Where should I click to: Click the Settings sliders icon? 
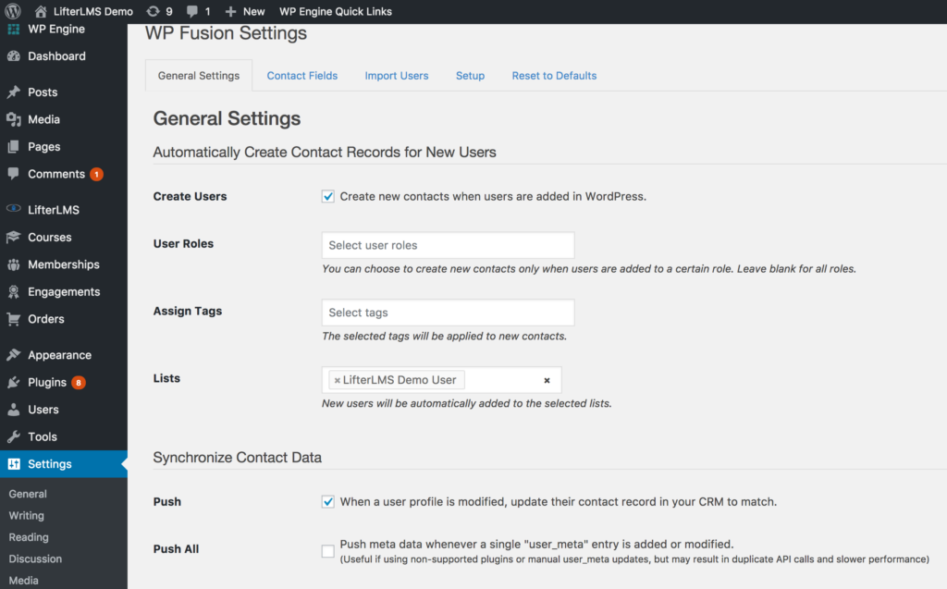(13, 464)
